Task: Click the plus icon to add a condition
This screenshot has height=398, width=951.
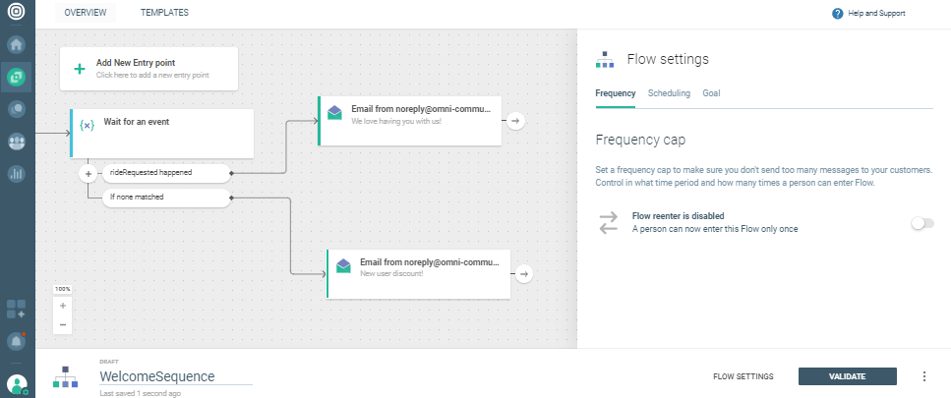Action: pyautogui.click(x=88, y=173)
